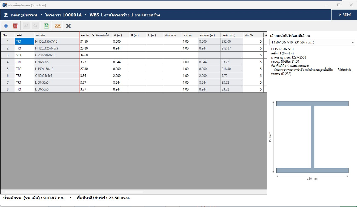This screenshot has height=207, width=357.
Task: Click the TR3 code cell
Action: coord(24,76)
